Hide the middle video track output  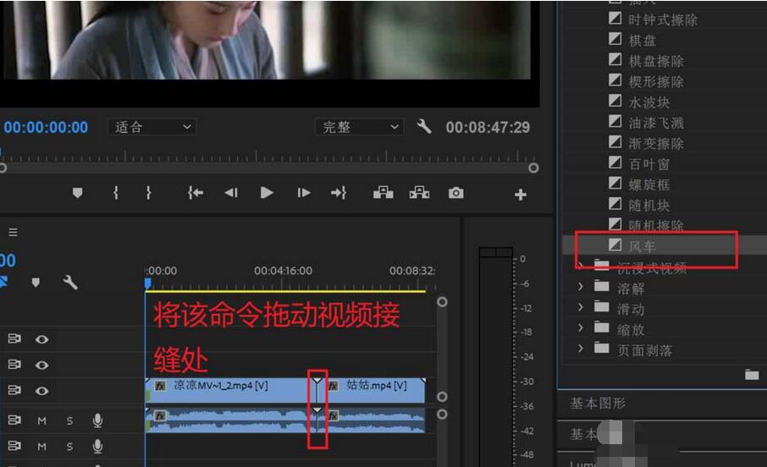tap(42, 365)
